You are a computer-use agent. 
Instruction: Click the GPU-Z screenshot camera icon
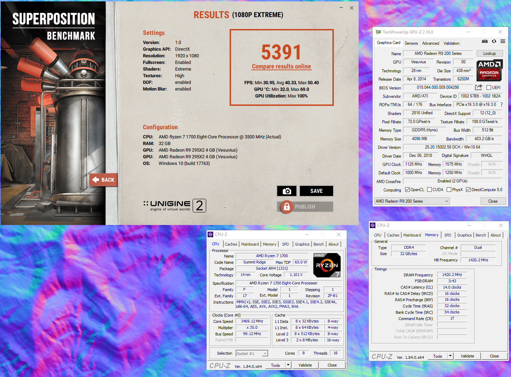tap(484, 41)
